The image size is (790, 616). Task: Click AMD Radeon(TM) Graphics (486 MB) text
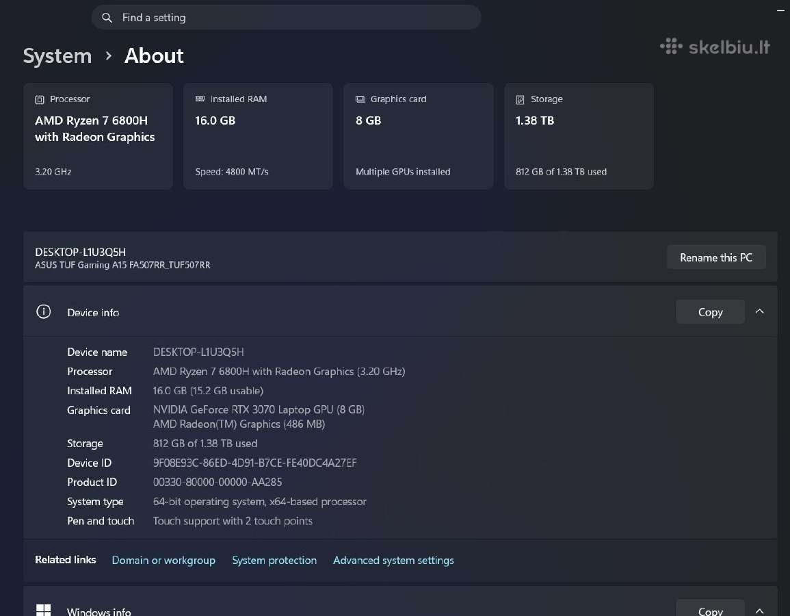click(x=239, y=424)
